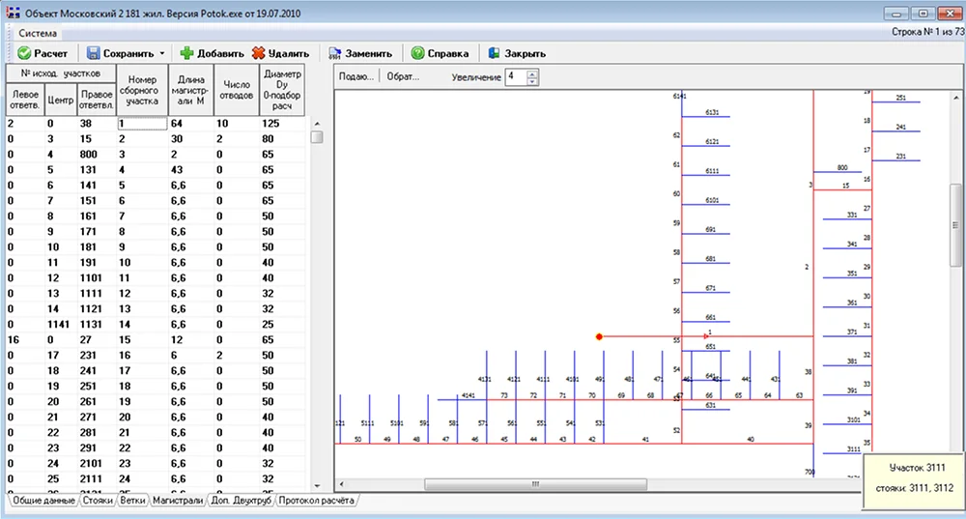Click the Закрыть door icon

[x=494, y=54]
